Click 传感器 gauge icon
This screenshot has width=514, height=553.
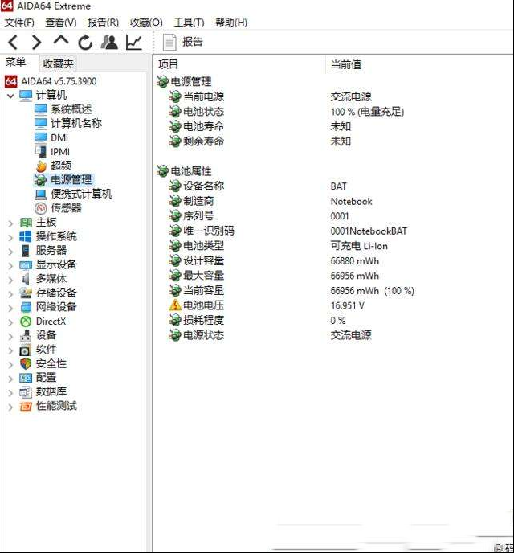41,208
